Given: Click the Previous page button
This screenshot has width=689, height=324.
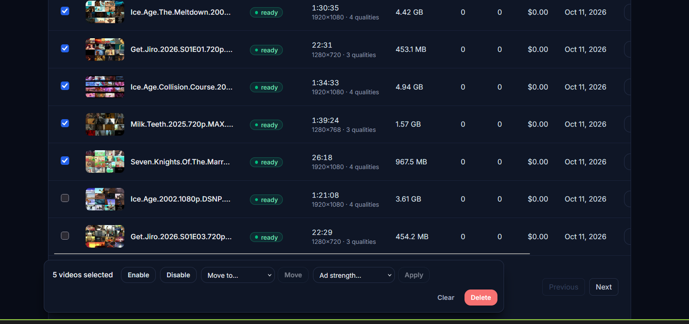Looking at the screenshot, I should click(x=564, y=287).
